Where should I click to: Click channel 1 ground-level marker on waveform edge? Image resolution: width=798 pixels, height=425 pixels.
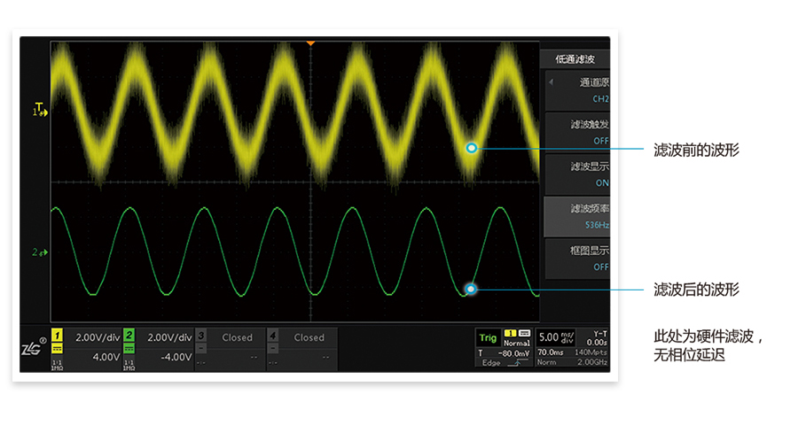pyautogui.click(x=40, y=111)
